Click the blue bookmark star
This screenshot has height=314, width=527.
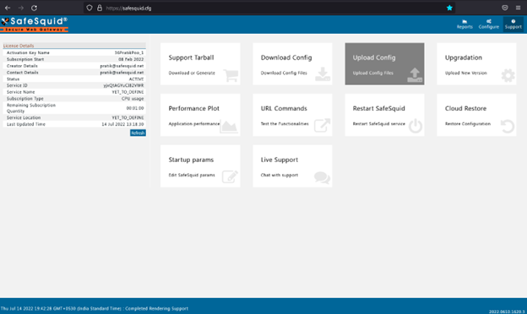coord(449,8)
